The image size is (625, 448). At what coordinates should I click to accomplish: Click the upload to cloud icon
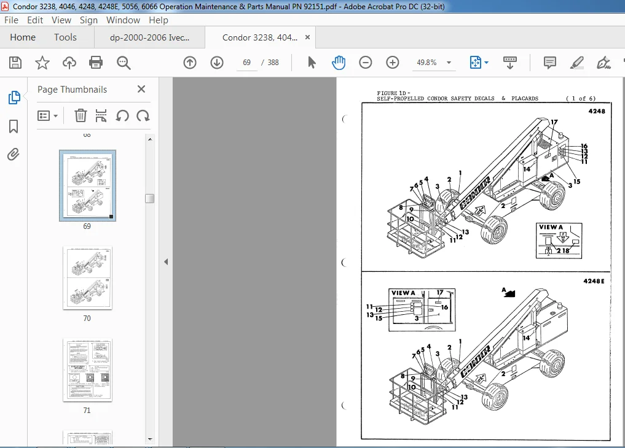[x=69, y=63]
